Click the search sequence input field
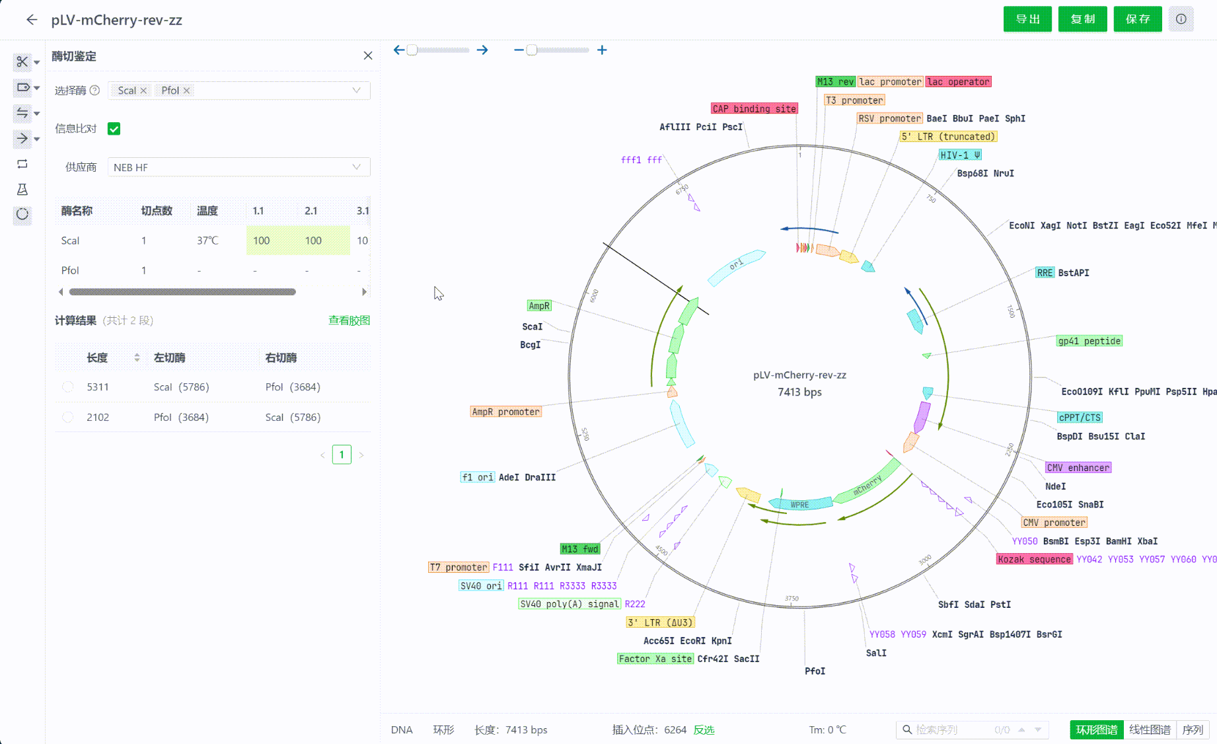This screenshot has height=744, width=1217. point(951,729)
